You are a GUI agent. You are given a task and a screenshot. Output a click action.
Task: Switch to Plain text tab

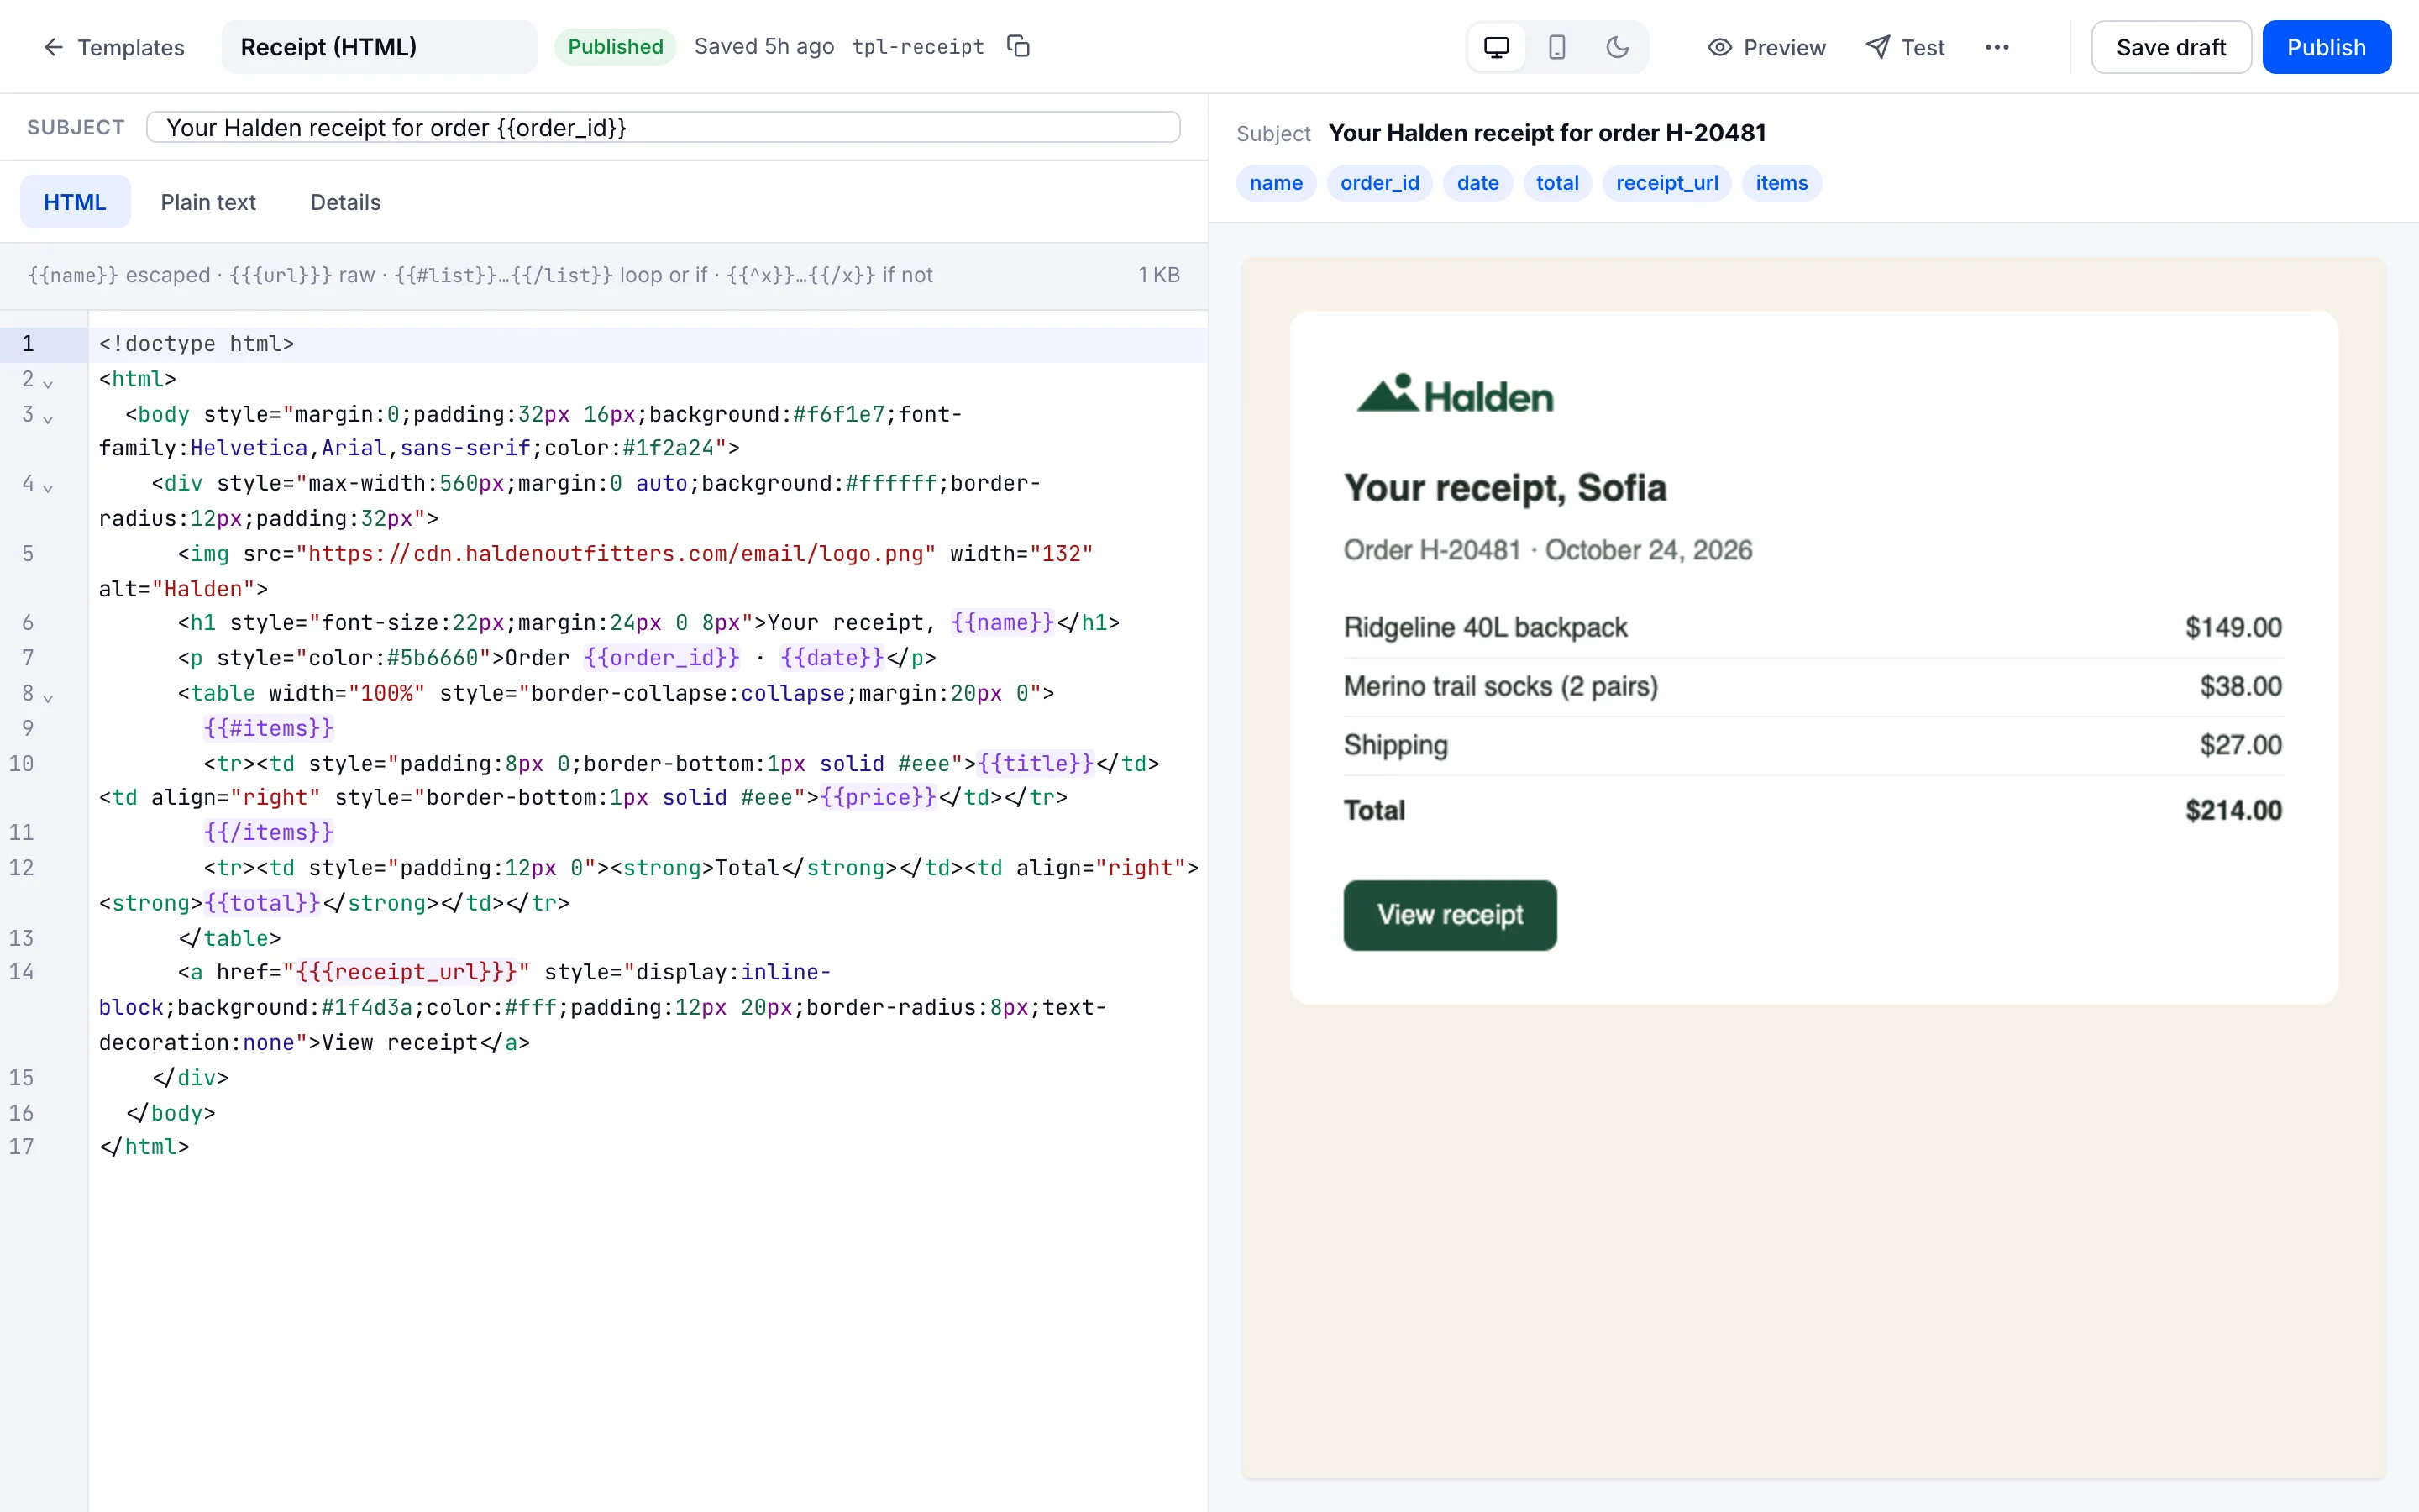[x=208, y=202]
